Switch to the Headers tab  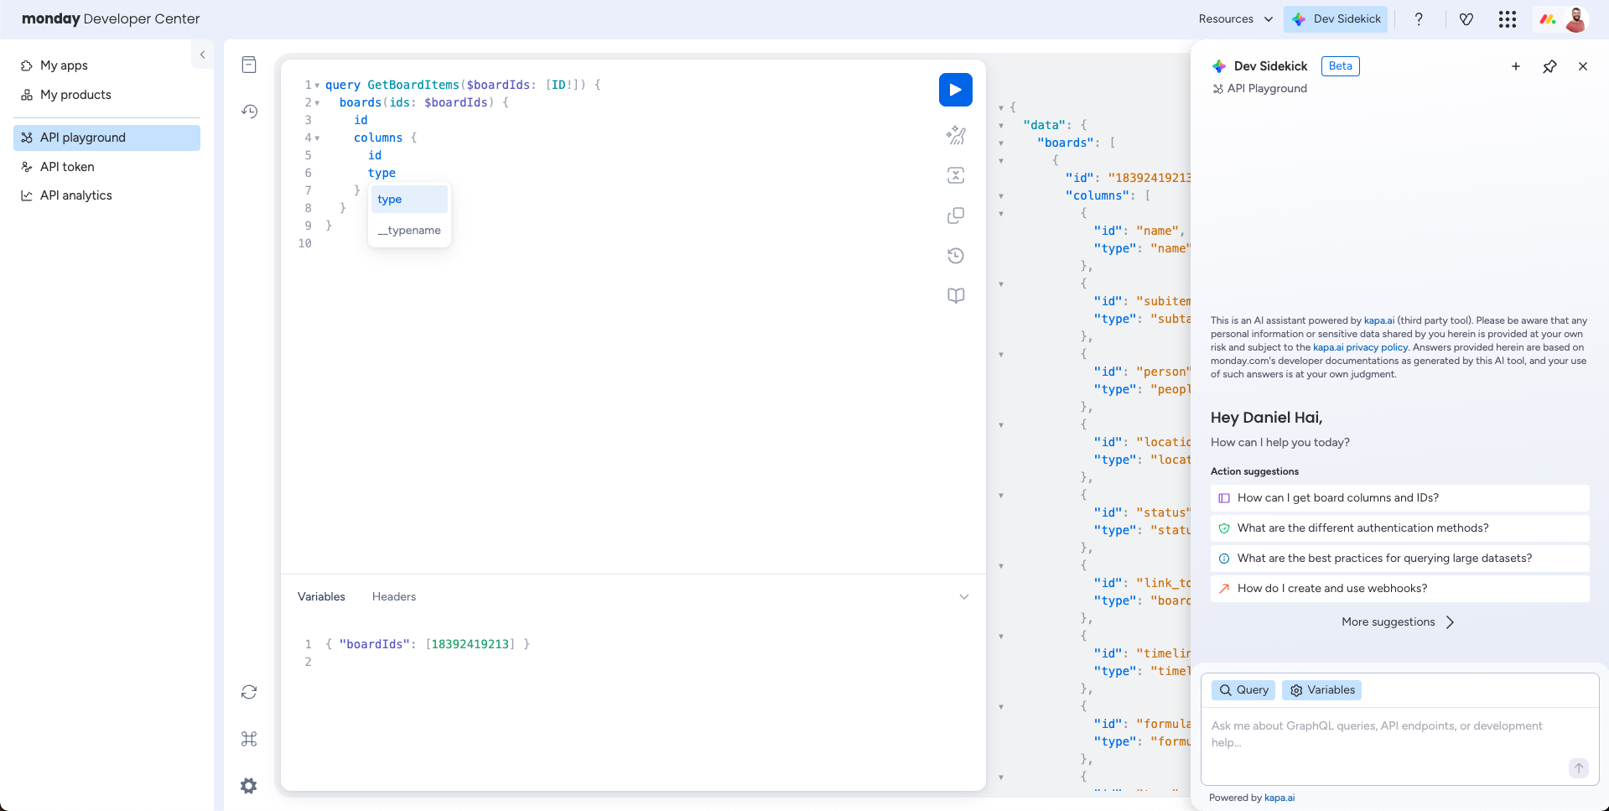394,596
